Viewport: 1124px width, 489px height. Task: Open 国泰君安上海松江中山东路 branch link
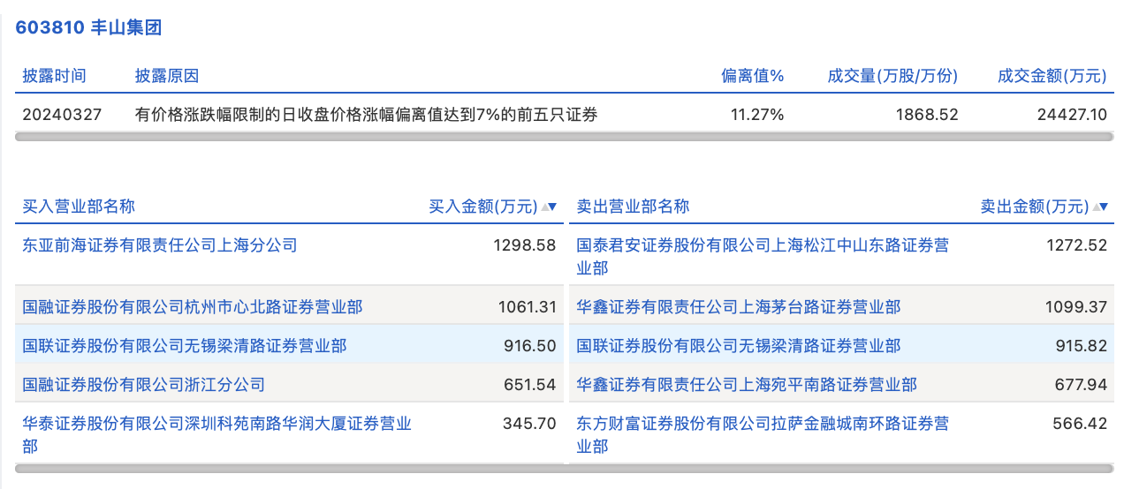[763, 245]
